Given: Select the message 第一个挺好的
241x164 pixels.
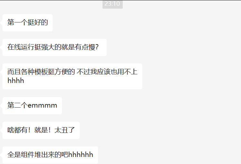Looking at the screenshot, I should (x=28, y=23).
